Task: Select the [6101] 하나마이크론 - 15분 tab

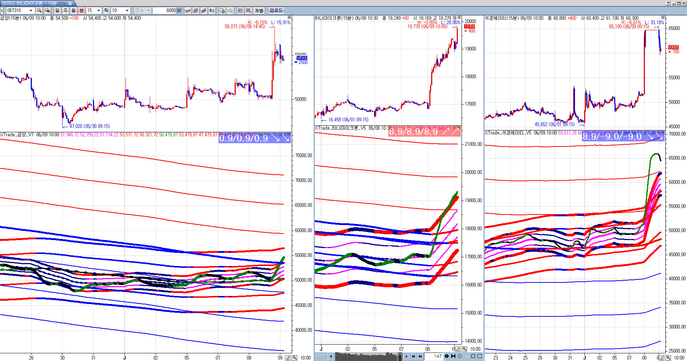Action: tap(33, 3)
